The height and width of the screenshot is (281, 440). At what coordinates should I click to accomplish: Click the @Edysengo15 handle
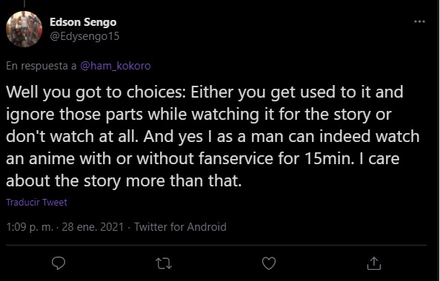(84, 36)
